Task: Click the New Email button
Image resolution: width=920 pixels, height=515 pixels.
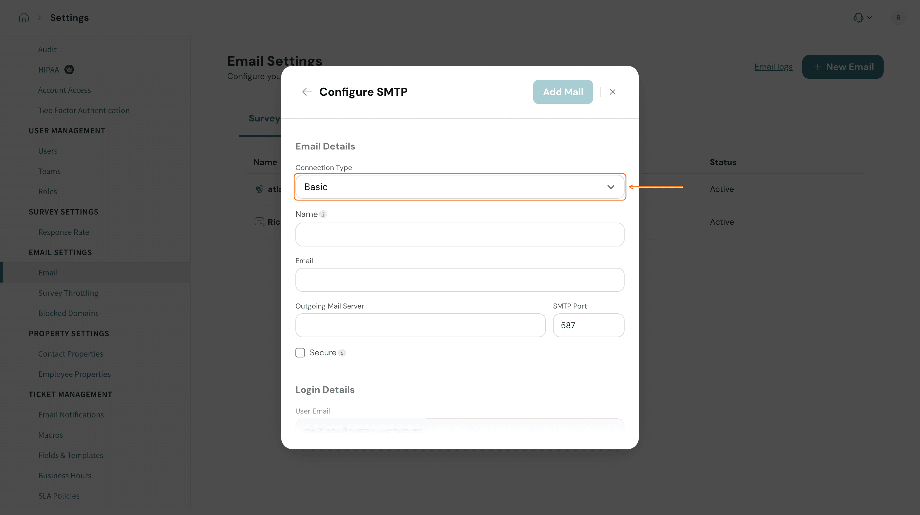Action: point(842,67)
